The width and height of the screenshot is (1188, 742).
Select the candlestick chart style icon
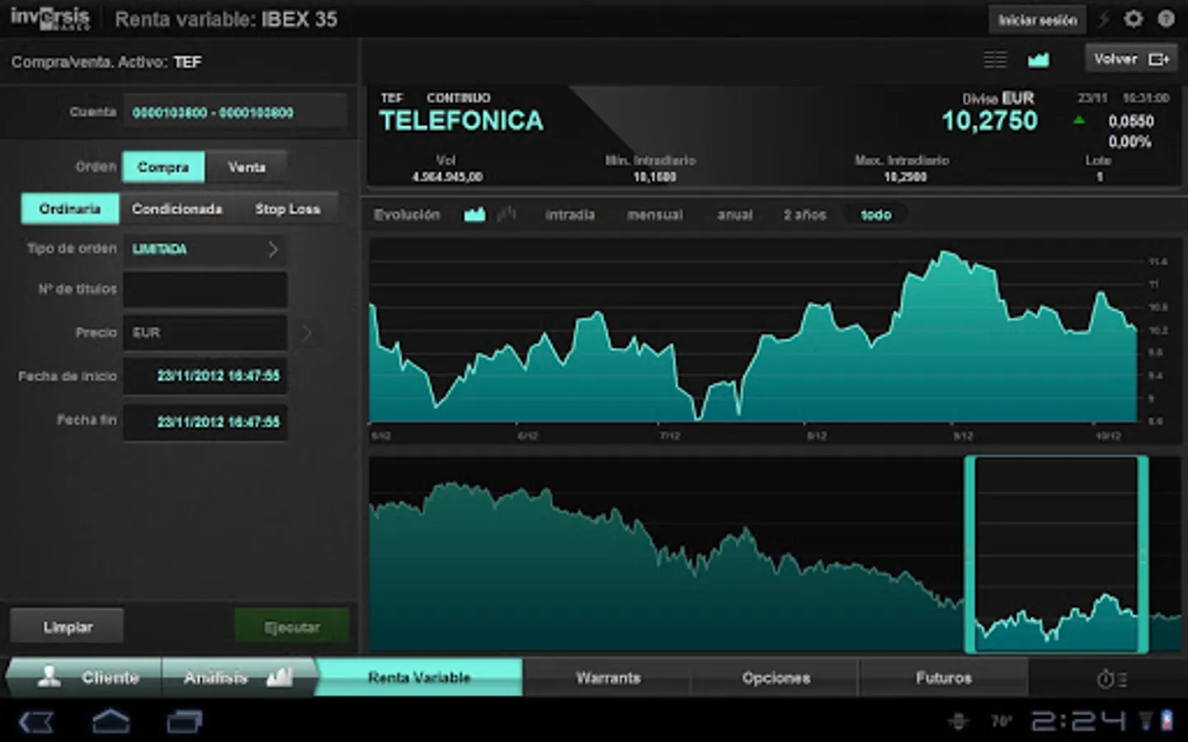point(507,214)
